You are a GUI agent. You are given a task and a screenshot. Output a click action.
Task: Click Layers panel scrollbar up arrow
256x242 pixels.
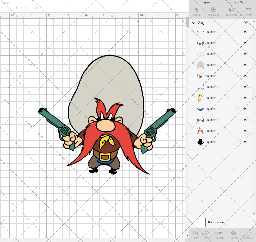pos(253,21)
